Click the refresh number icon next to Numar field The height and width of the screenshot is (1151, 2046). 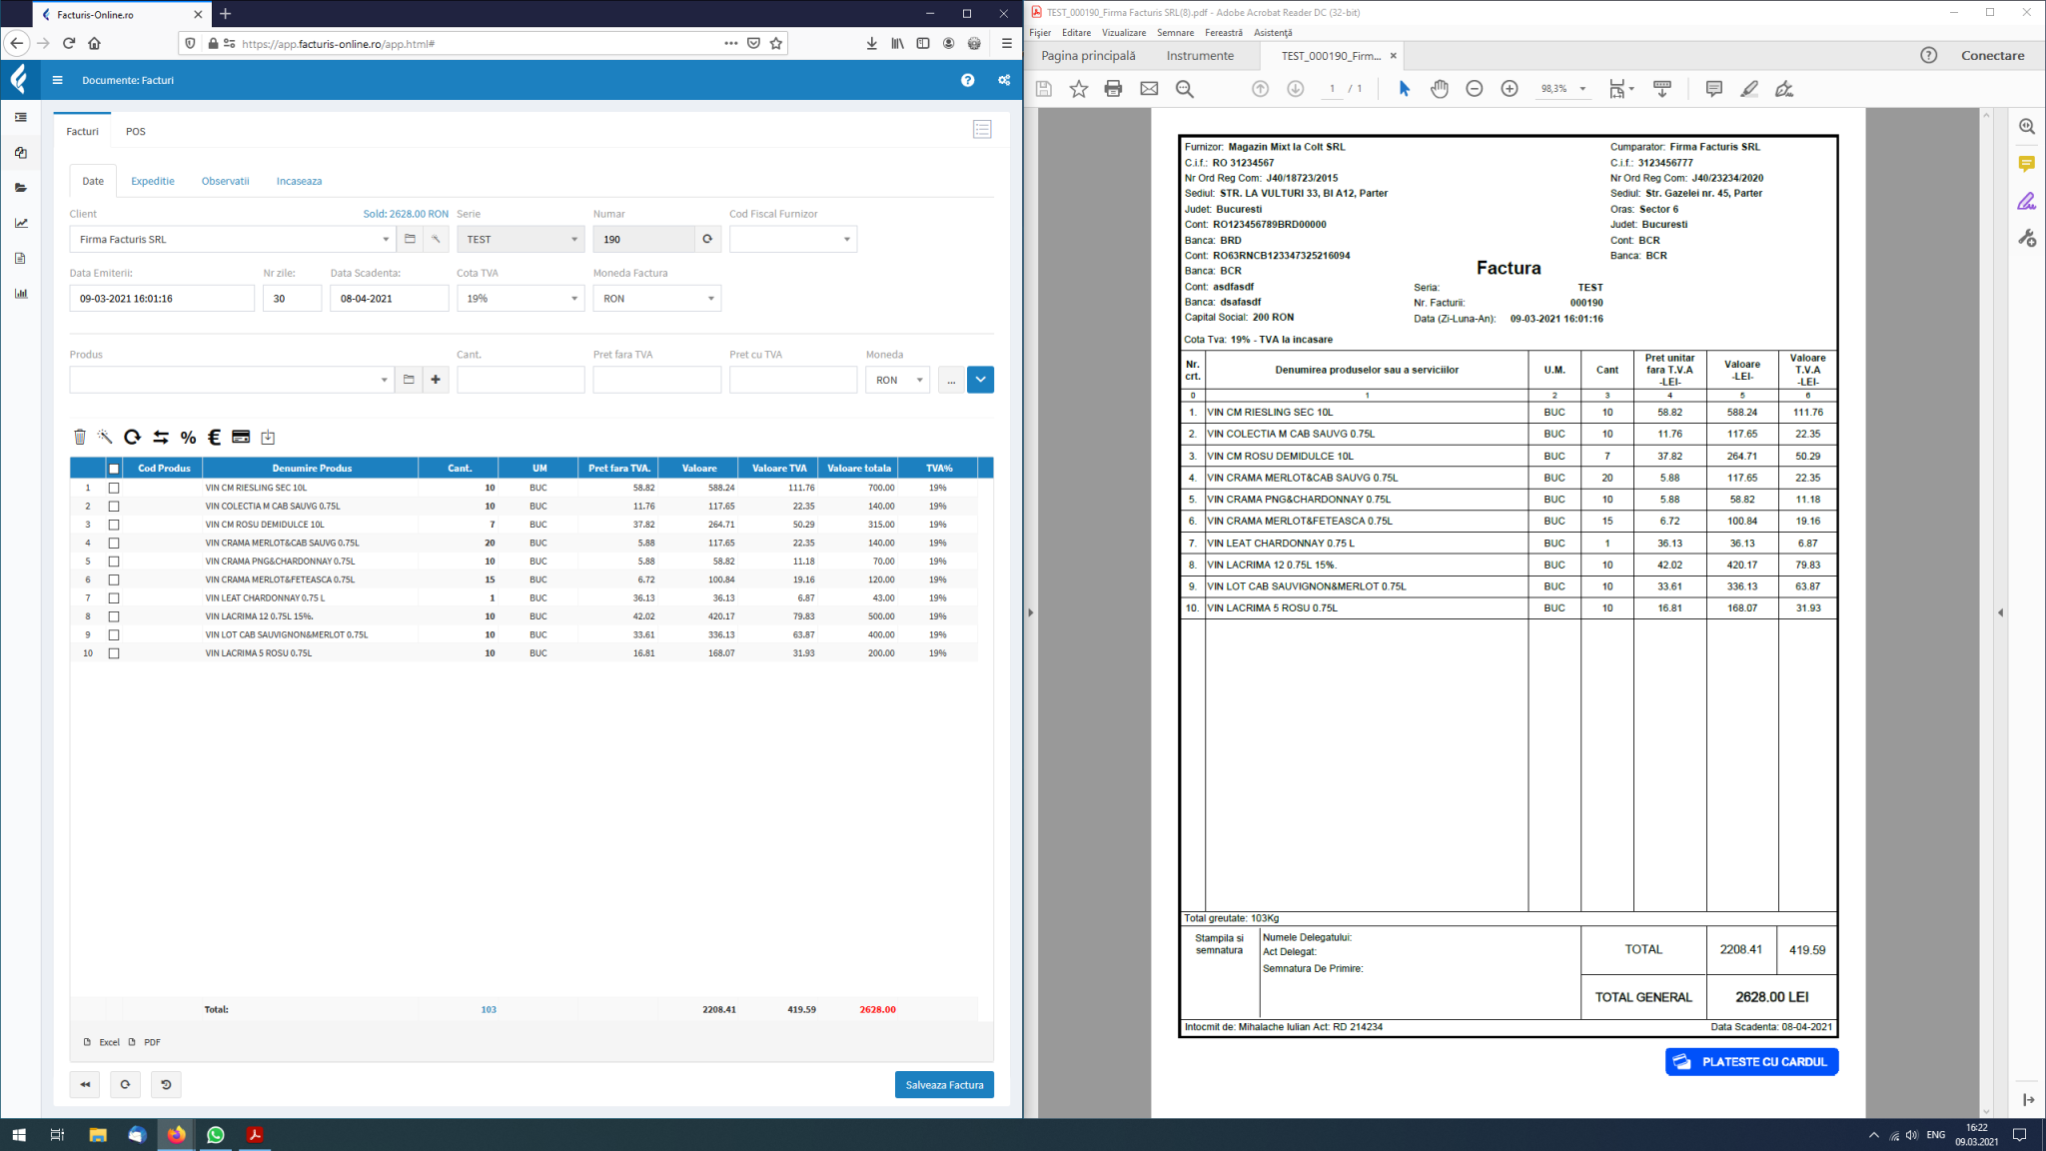pos(707,239)
